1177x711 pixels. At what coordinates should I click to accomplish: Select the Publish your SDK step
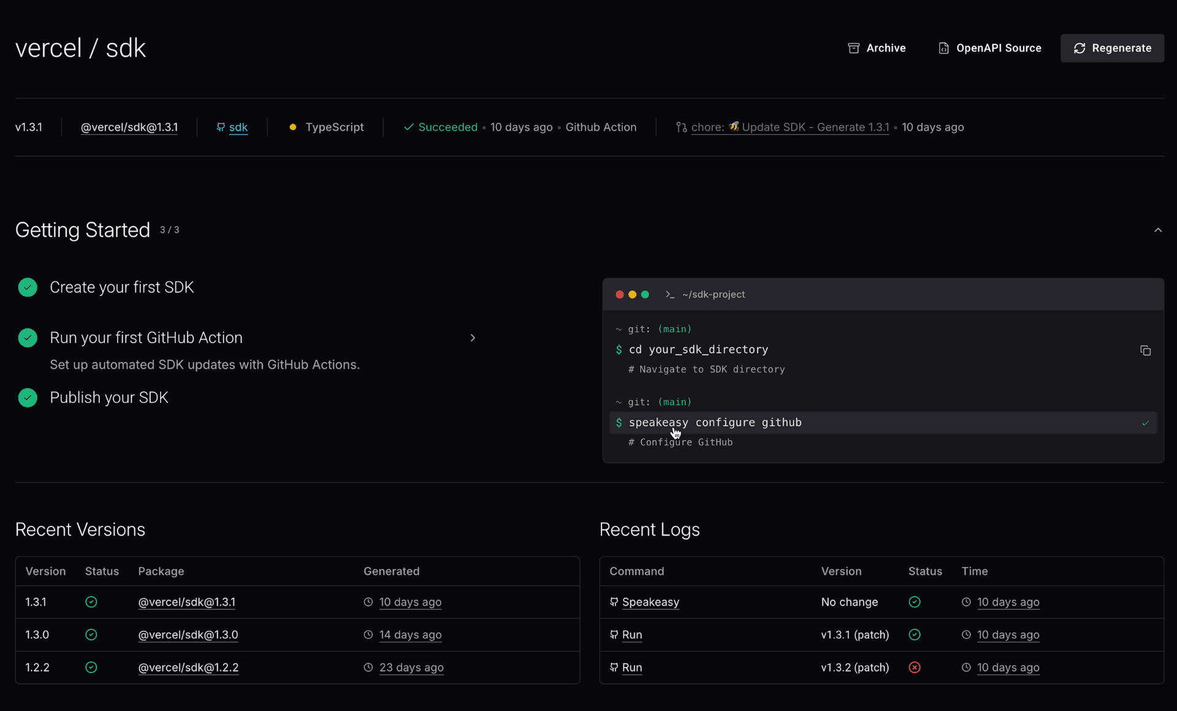click(109, 398)
